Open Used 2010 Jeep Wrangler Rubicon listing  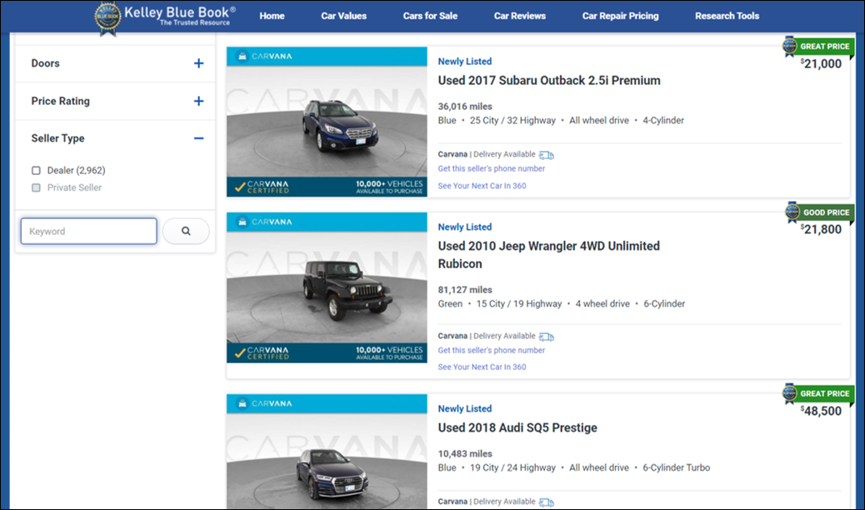pyautogui.click(x=549, y=254)
